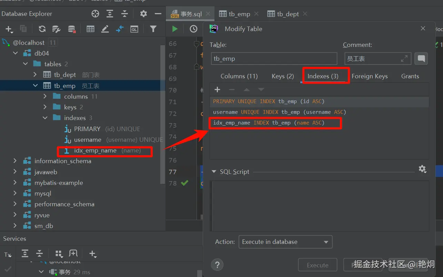The width and height of the screenshot is (443, 277).
Task: Move index down with the down arrow
Action: coord(261,90)
